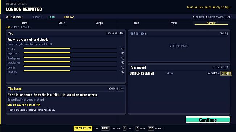236x132 pixels.
Task: Click the 'no trophies yet' label
Action: pos(220,67)
